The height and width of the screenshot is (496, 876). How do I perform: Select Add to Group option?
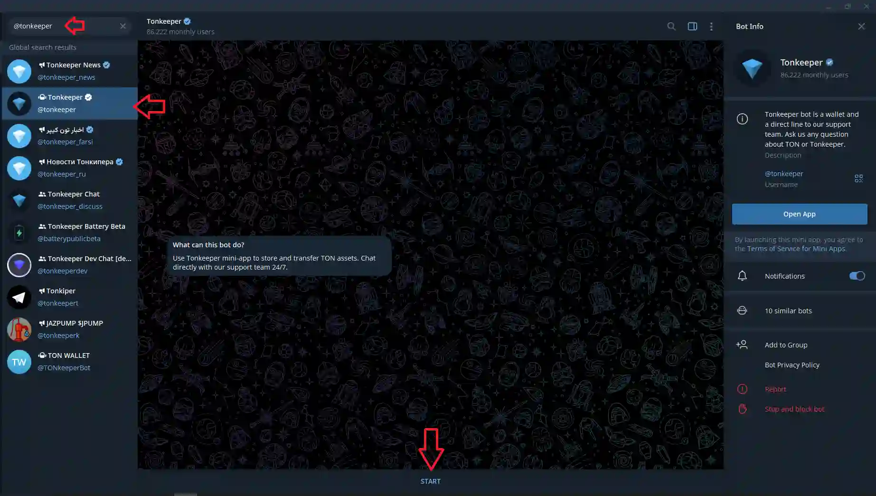click(x=786, y=345)
